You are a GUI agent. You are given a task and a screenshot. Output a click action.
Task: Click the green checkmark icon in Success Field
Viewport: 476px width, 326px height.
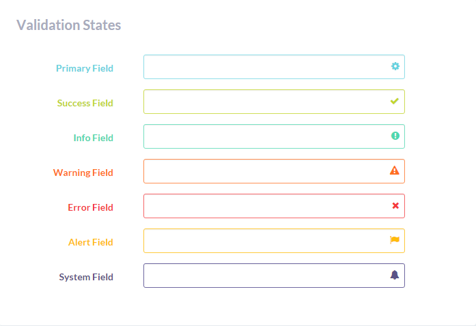coord(395,101)
